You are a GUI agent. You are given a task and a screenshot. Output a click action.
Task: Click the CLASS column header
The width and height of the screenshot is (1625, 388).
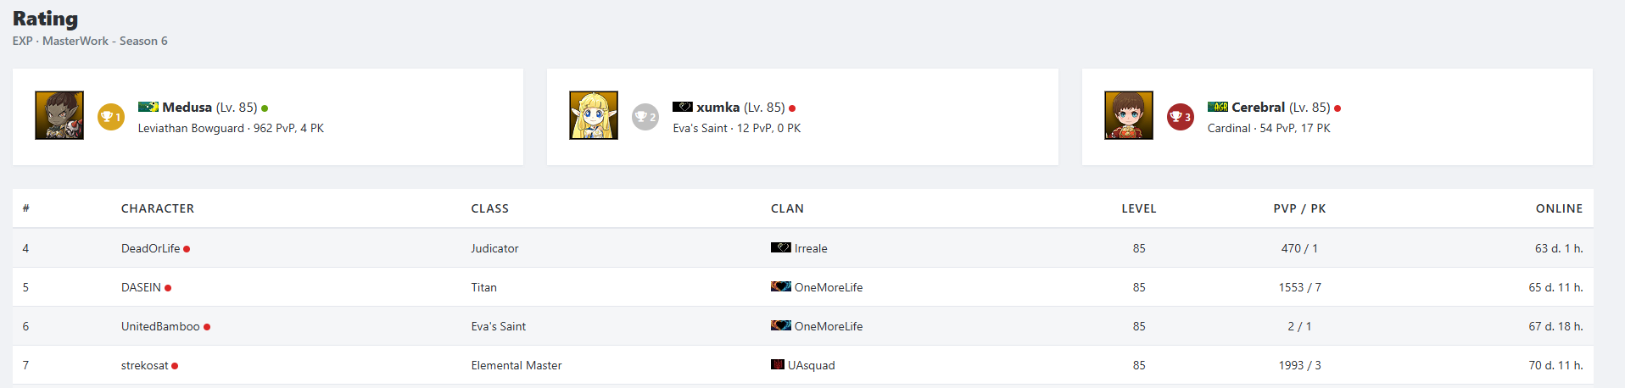[489, 208]
